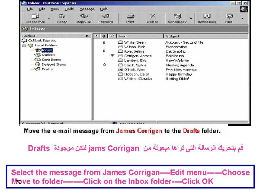The image size is (260, 195).
Task: Select the Deleted Items folder
Action: (x=54, y=64)
